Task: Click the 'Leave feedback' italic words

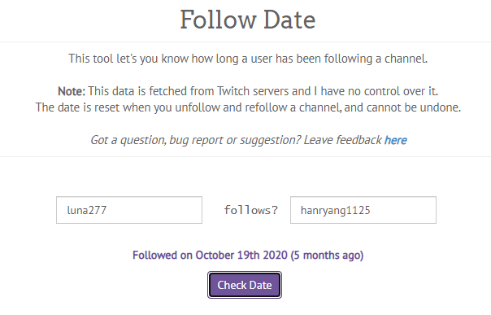Action: coord(342,140)
